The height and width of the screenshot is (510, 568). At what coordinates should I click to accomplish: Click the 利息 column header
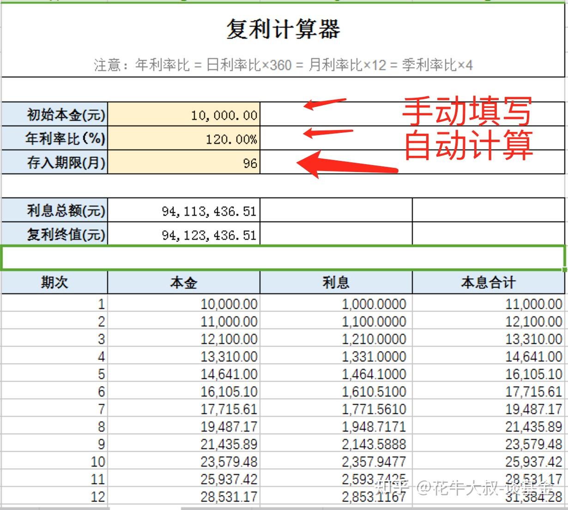point(336,282)
